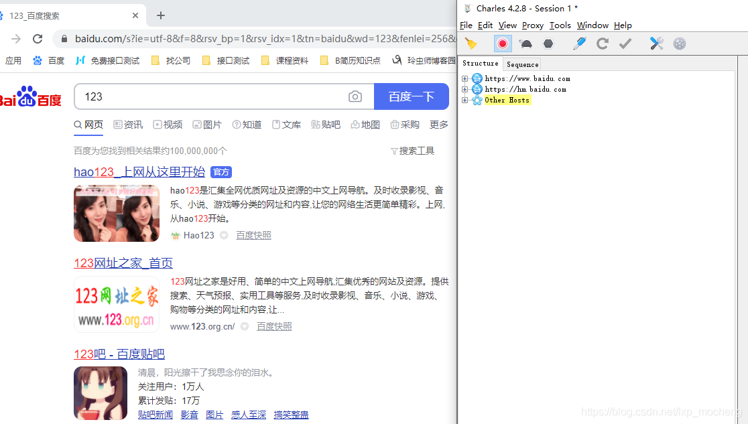Select the 知道 search tab

247,125
